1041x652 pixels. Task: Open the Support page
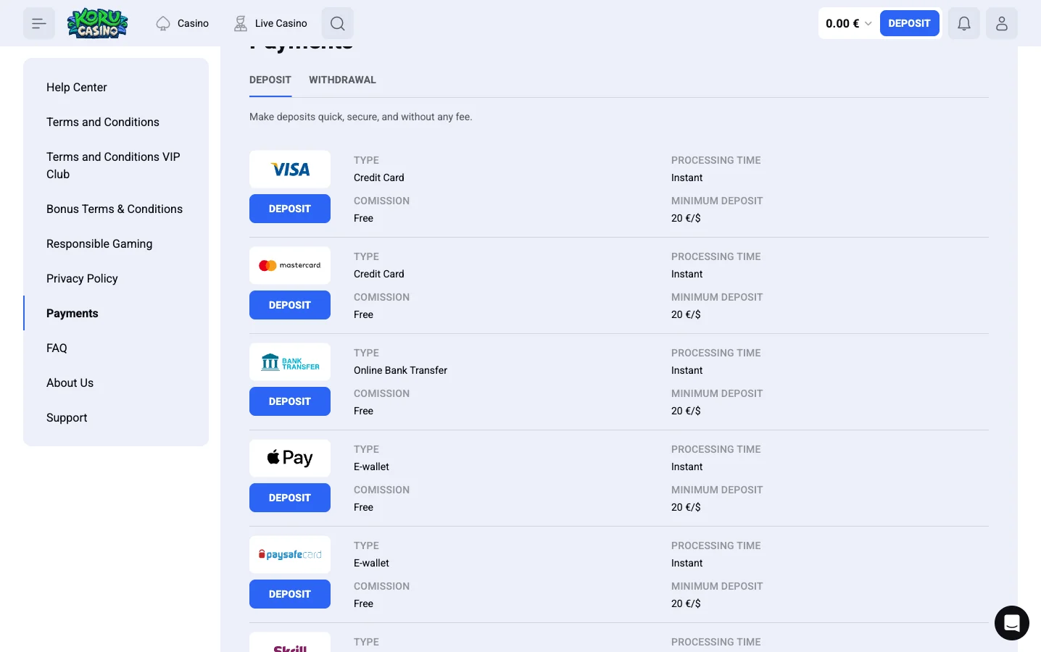click(67, 417)
